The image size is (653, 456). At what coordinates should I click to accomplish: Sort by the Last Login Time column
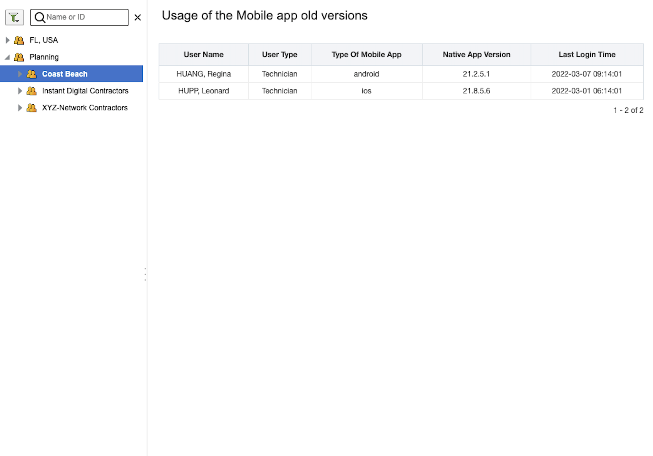tap(586, 54)
